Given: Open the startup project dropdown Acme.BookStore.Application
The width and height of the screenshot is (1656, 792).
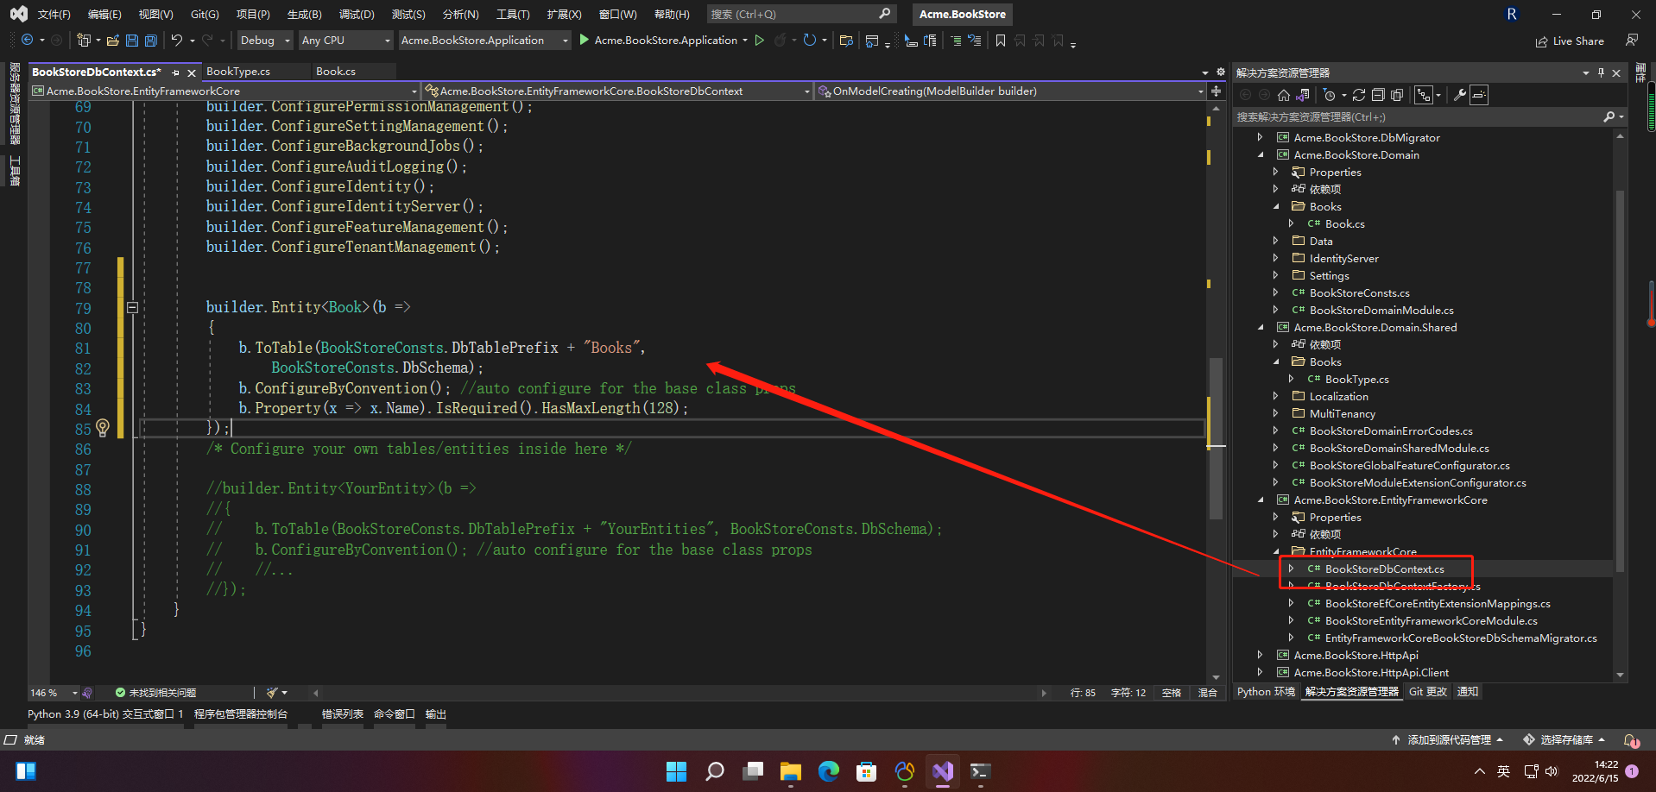Looking at the screenshot, I should tap(484, 41).
